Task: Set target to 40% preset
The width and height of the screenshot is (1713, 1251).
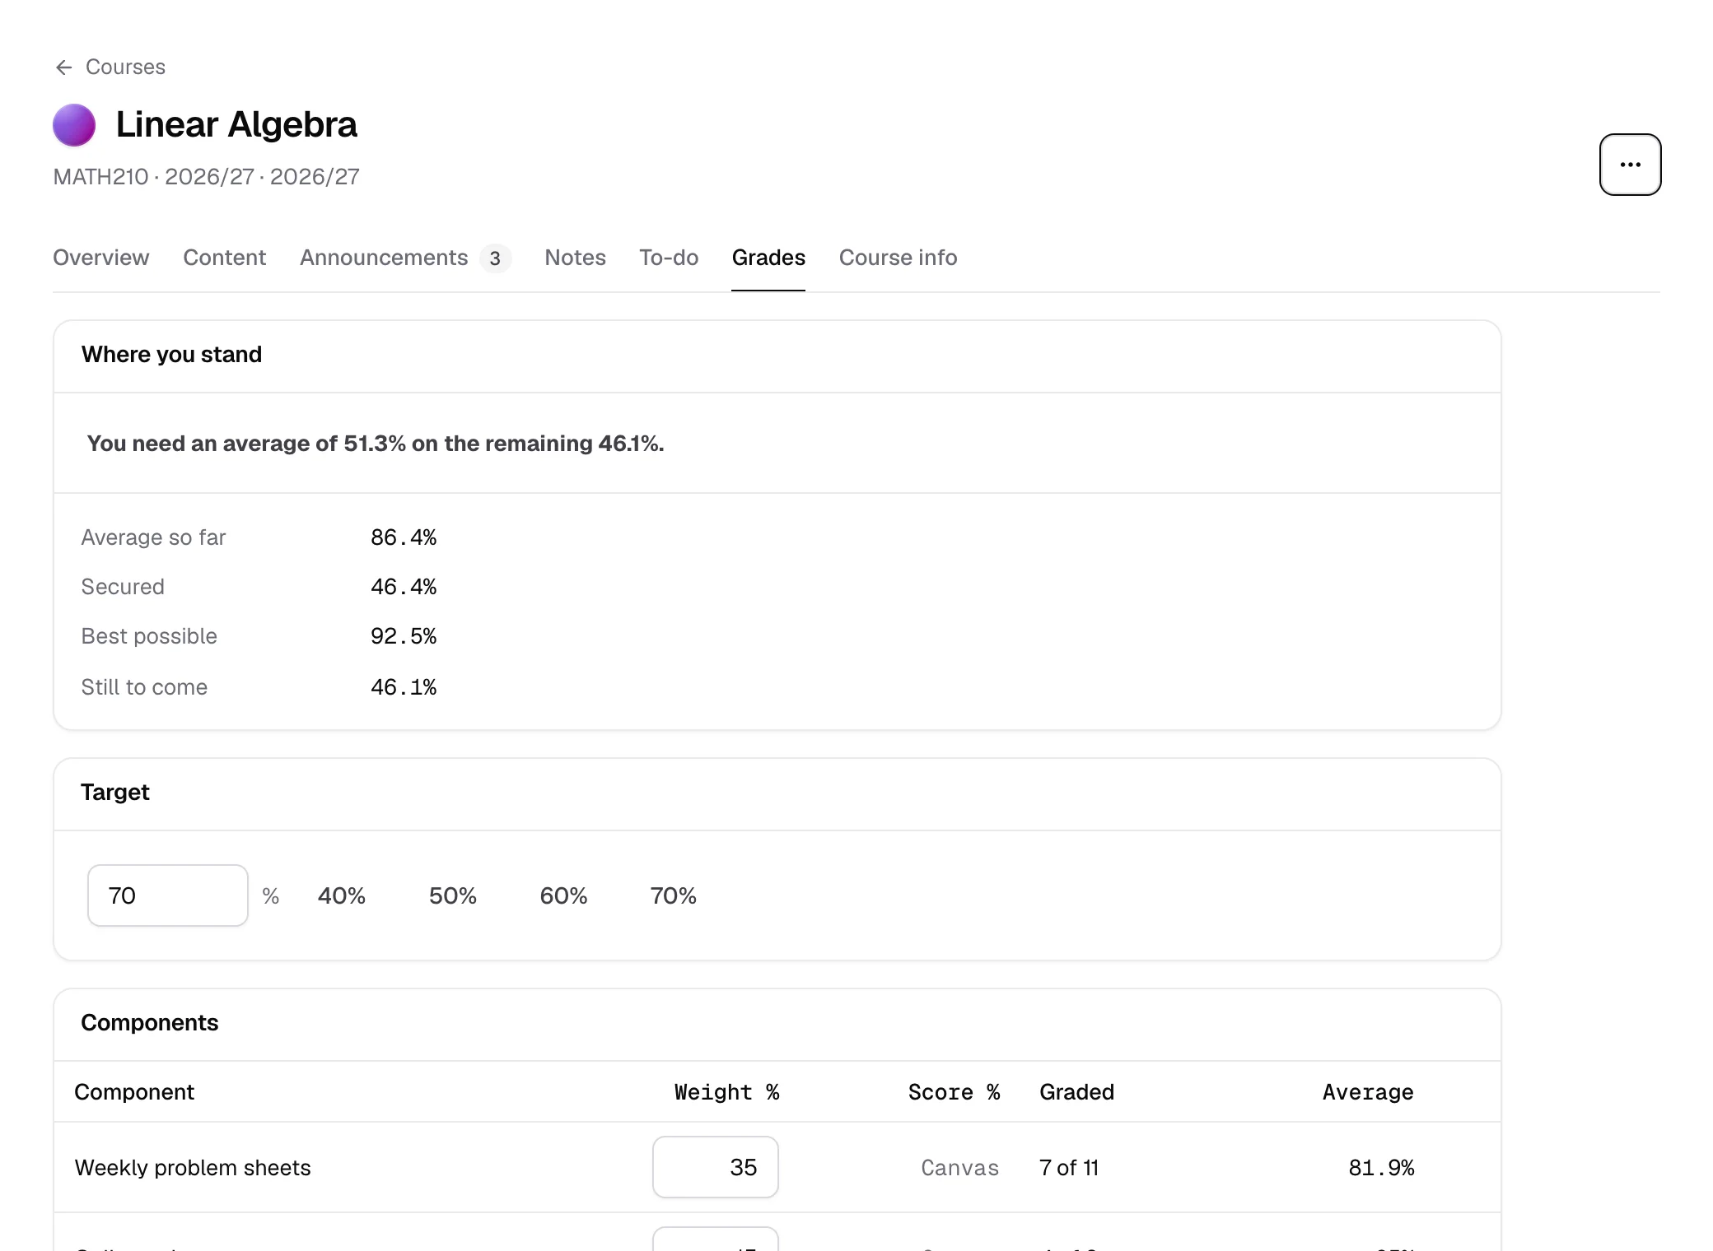Action: point(342,895)
